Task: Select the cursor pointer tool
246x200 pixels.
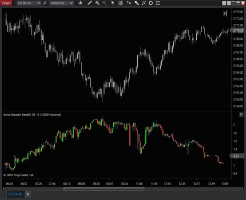Action: coord(113,3)
